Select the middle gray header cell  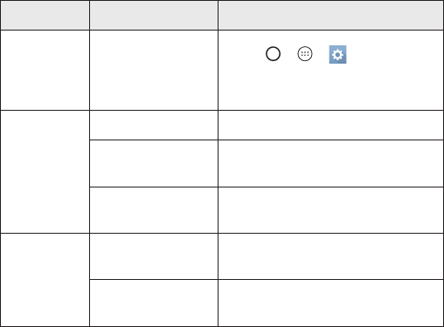click(154, 15)
